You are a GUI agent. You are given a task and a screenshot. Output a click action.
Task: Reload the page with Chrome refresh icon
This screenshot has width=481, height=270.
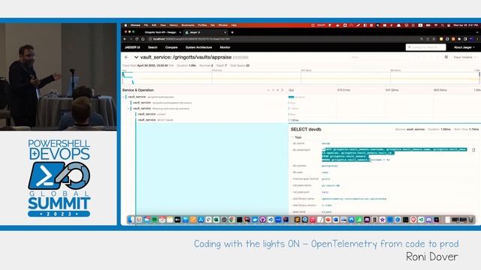coord(137,39)
